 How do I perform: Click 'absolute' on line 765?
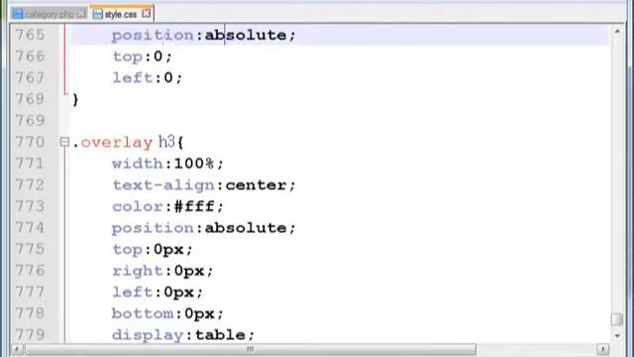(x=246, y=35)
